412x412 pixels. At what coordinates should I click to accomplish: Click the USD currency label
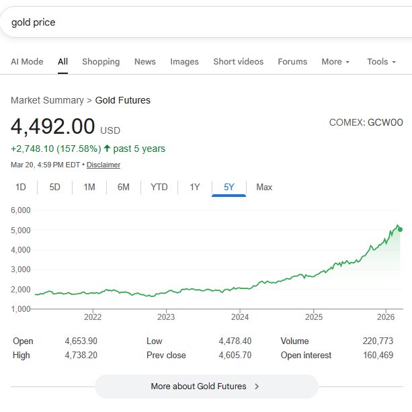[x=110, y=130]
